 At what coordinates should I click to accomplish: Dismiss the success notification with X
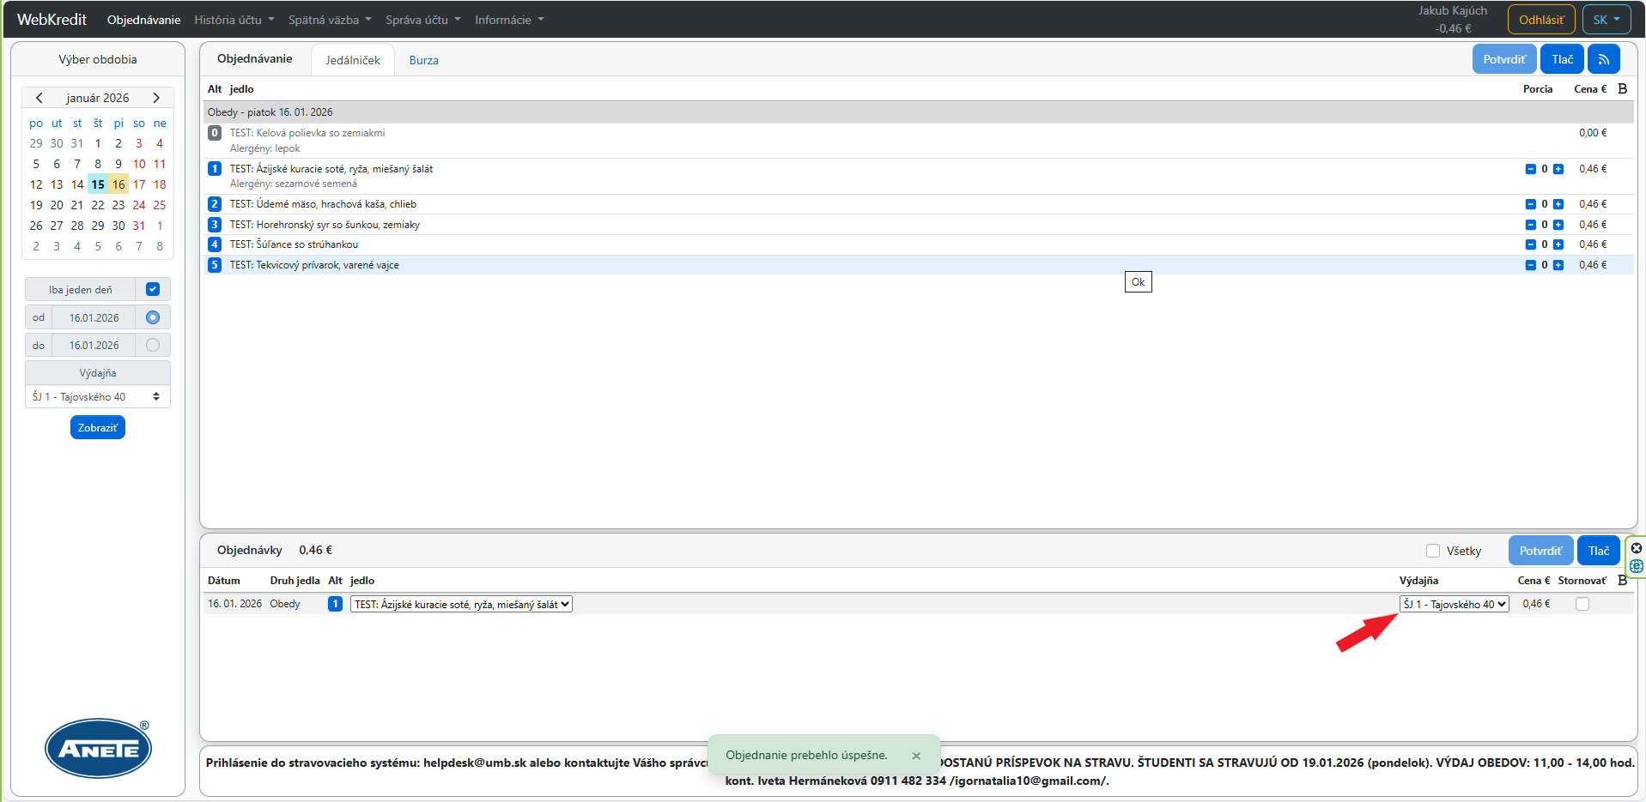(x=916, y=756)
